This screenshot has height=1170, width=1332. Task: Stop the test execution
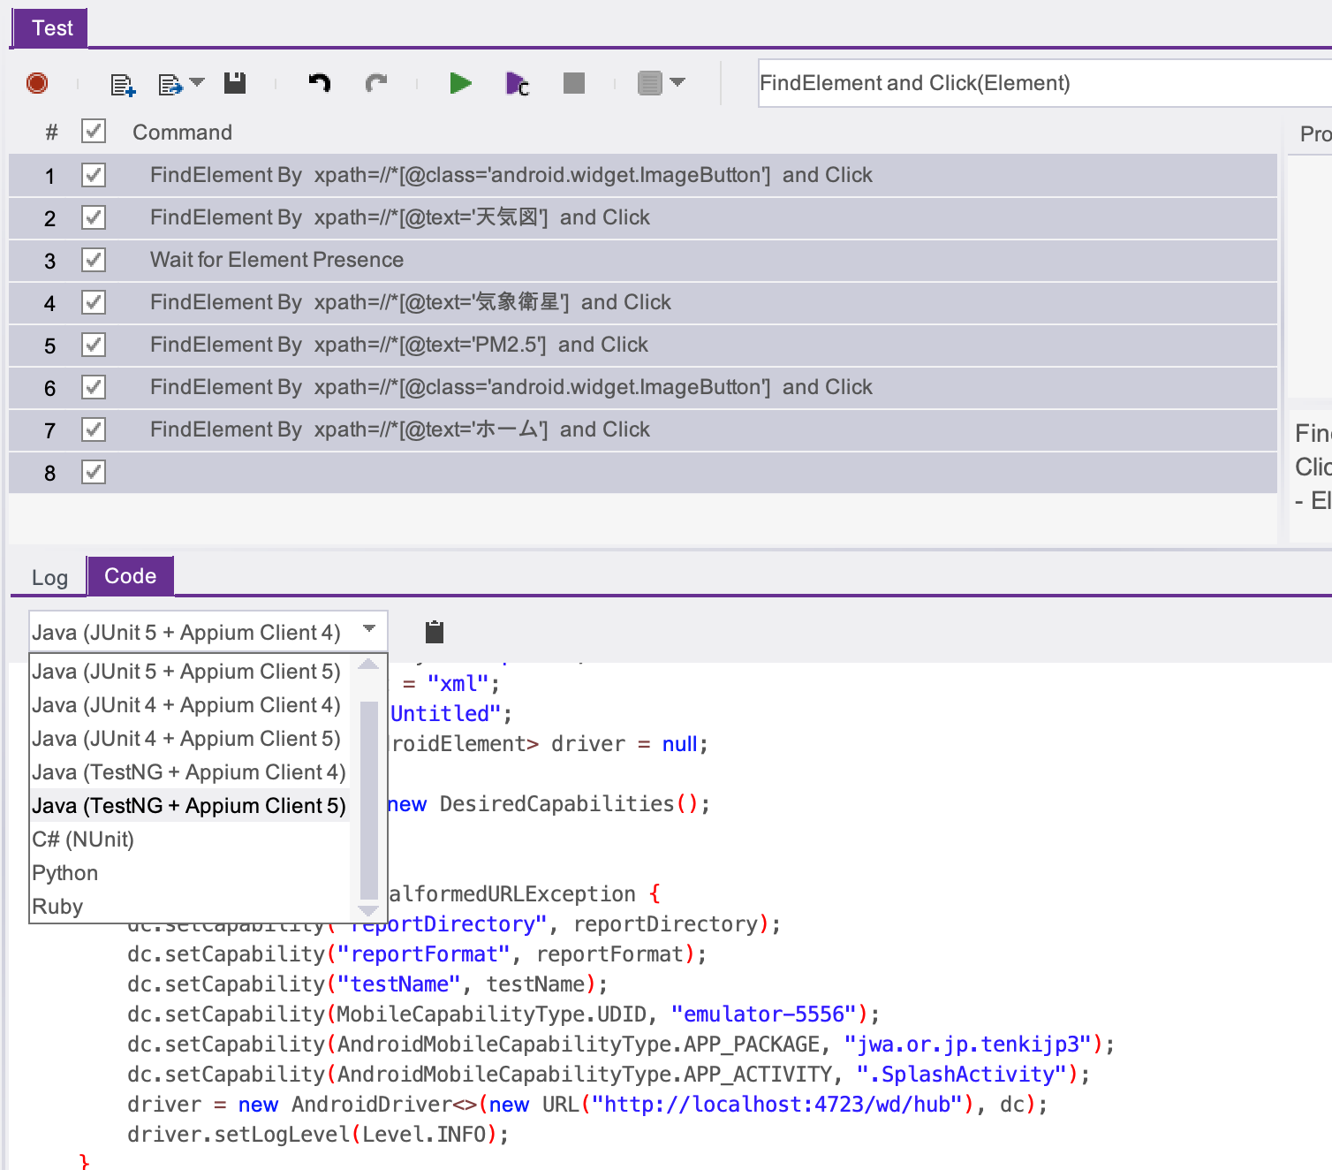[x=574, y=83]
